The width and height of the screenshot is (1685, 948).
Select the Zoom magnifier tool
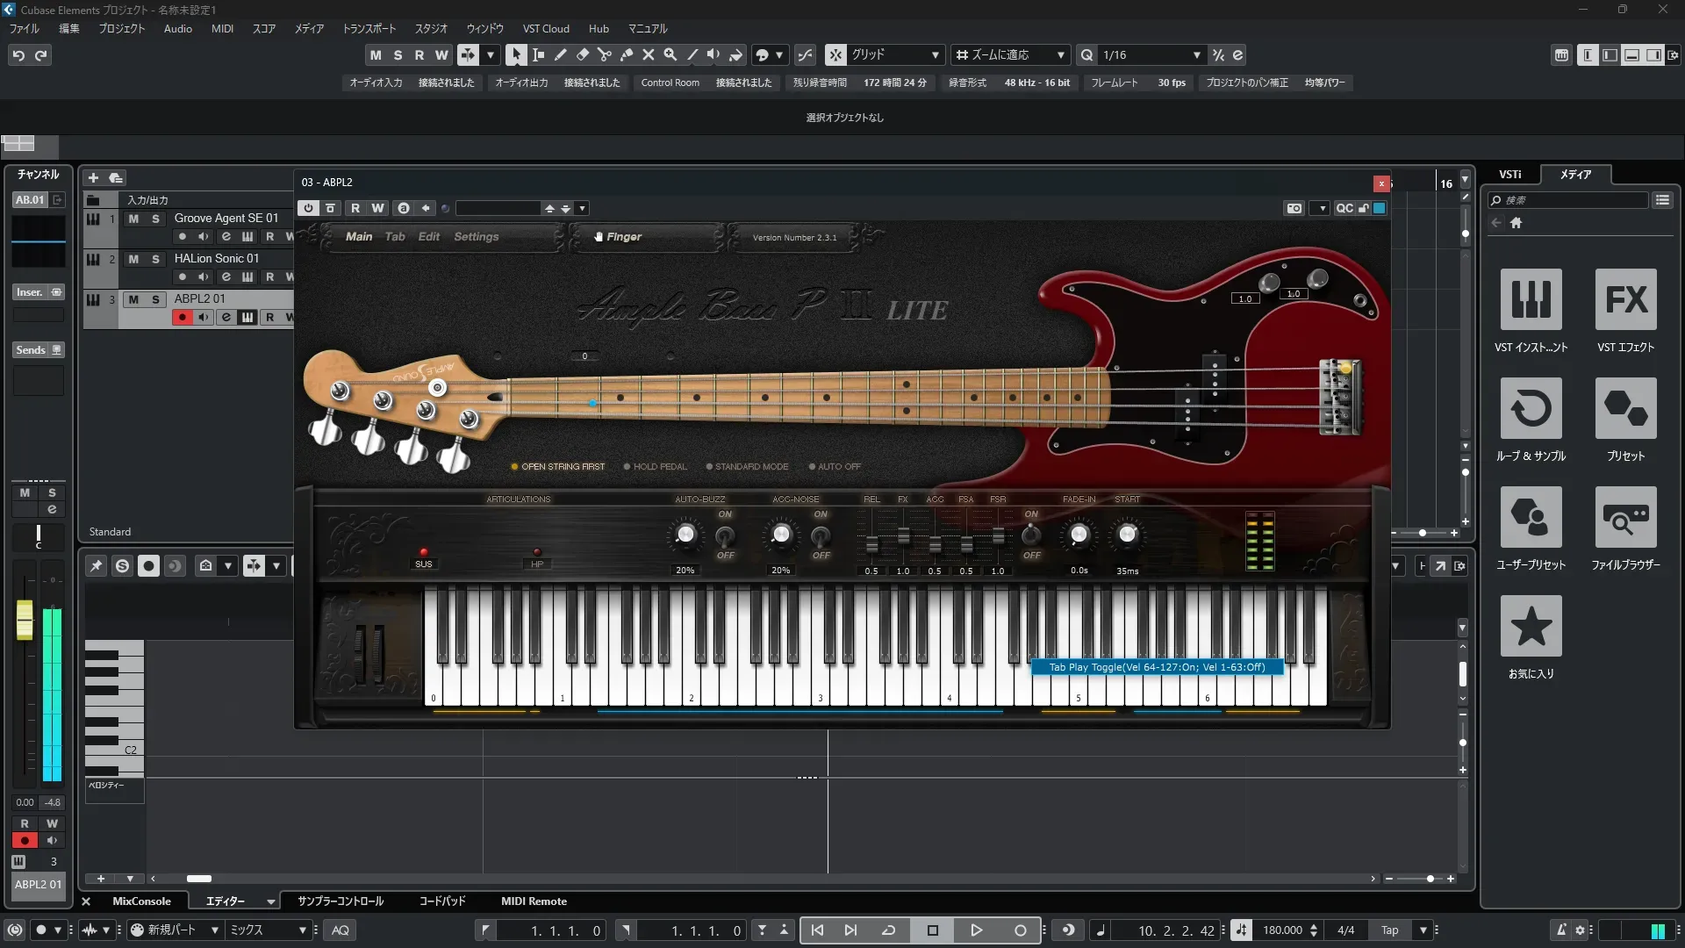(670, 54)
